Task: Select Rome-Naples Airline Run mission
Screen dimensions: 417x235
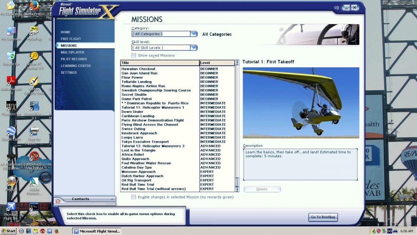Action: pyautogui.click(x=143, y=86)
